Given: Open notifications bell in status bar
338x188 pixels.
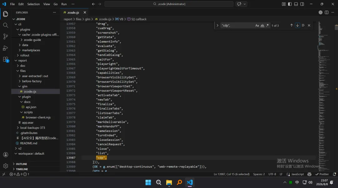Looking at the screenshot, I should pos(334,174).
